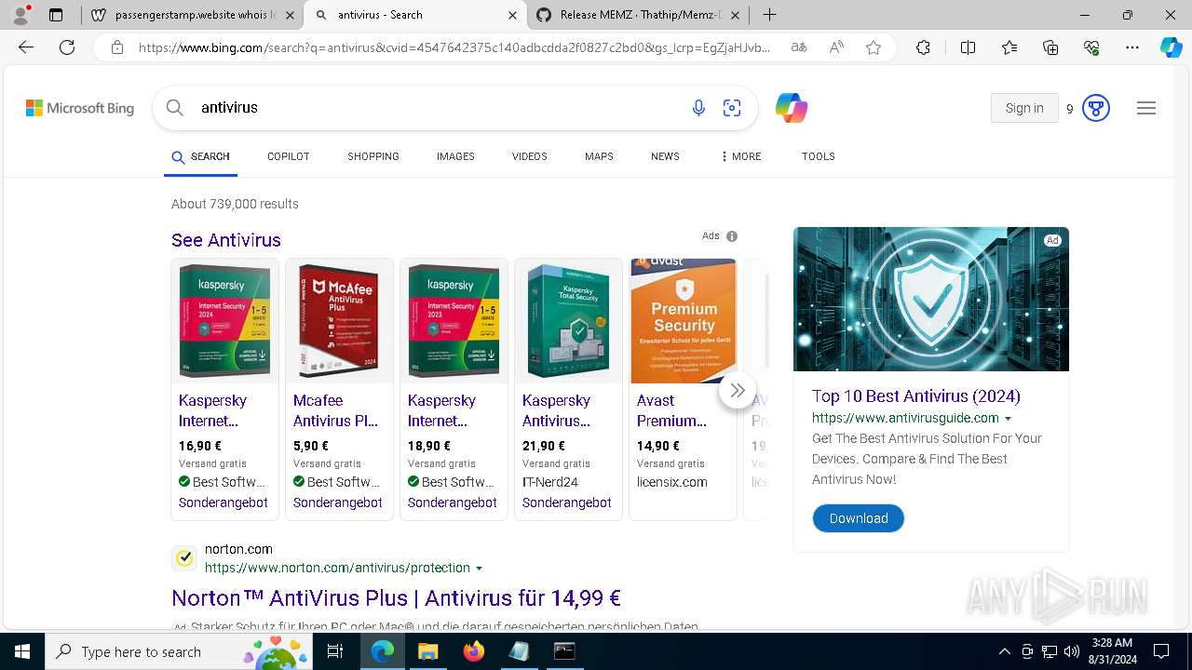Expand the MORE search options
This screenshot has width=1192, height=670.
[x=740, y=156]
